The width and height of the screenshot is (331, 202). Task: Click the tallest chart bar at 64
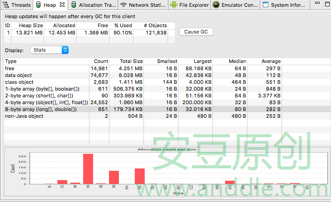pyautogui.click(x=88, y=169)
